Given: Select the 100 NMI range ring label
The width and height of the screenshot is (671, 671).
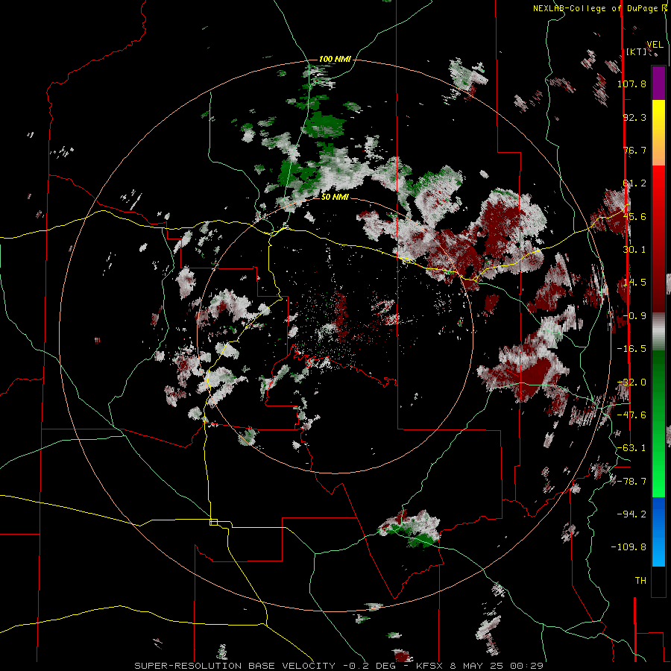Looking at the screenshot, I should (x=335, y=59).
